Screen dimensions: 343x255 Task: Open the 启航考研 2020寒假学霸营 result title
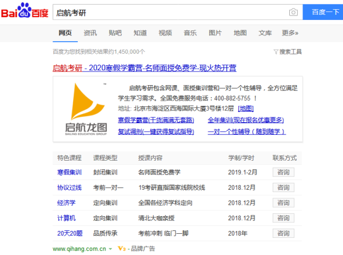coord(145,68)
